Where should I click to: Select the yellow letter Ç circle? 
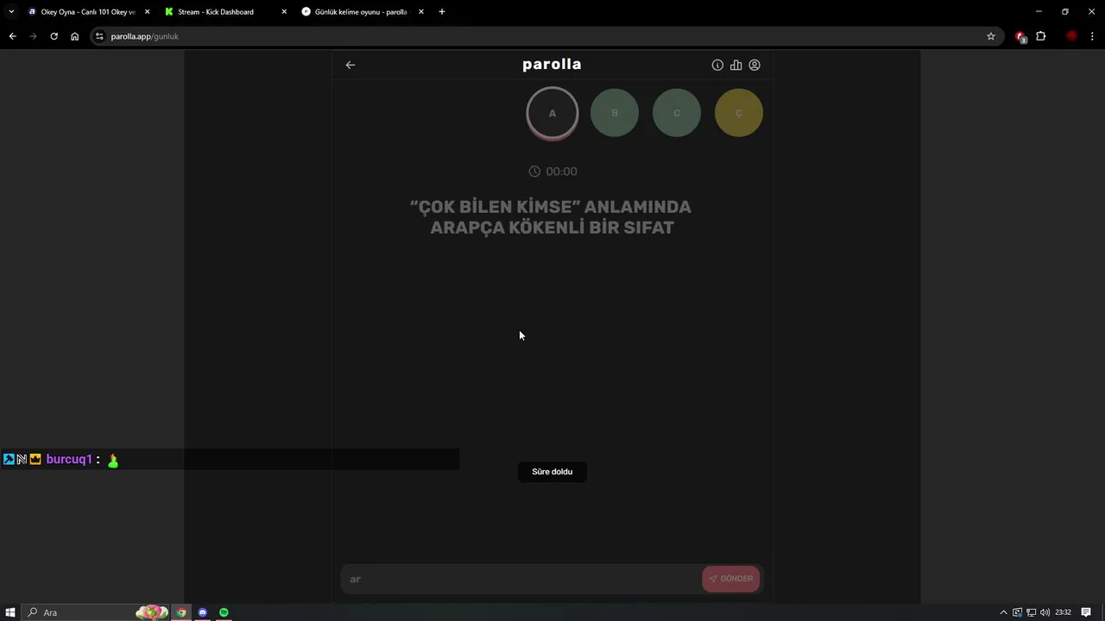pos(739,113)
